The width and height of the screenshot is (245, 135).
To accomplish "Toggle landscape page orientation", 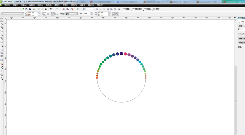I will [x=48, y=14].
